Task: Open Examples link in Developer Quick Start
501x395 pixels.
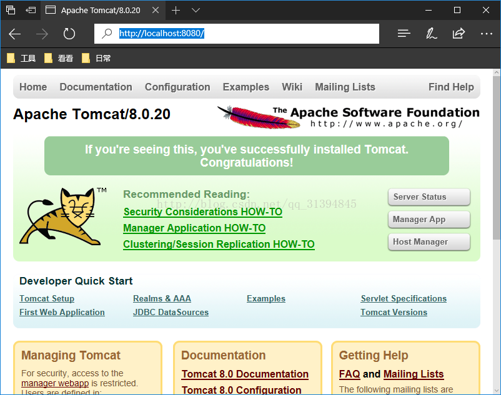Action: pyautogui.click(x=266, y=299)
